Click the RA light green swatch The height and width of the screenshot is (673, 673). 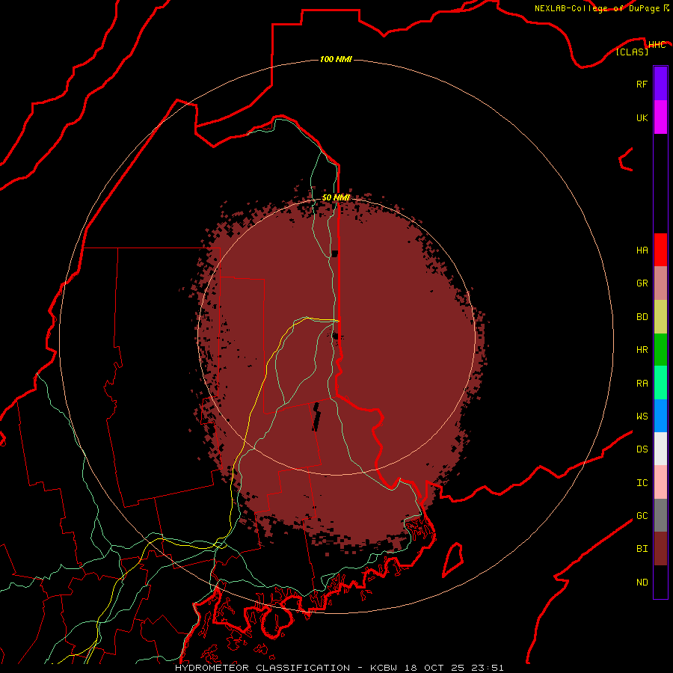tap(660, 383)
